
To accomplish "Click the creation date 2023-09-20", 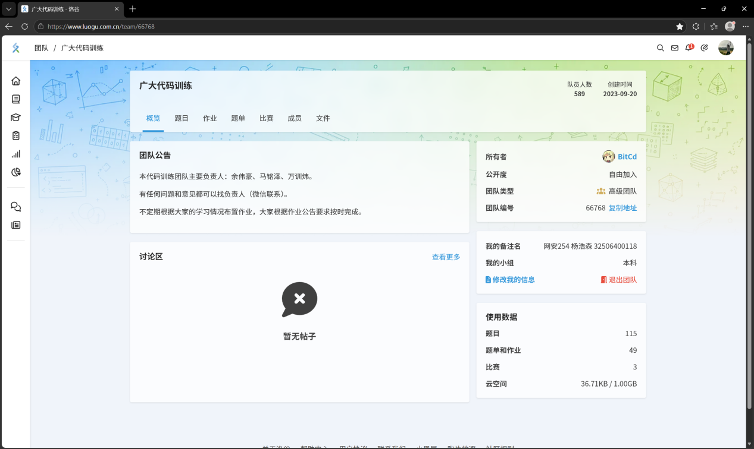I will tap(620, 94).
